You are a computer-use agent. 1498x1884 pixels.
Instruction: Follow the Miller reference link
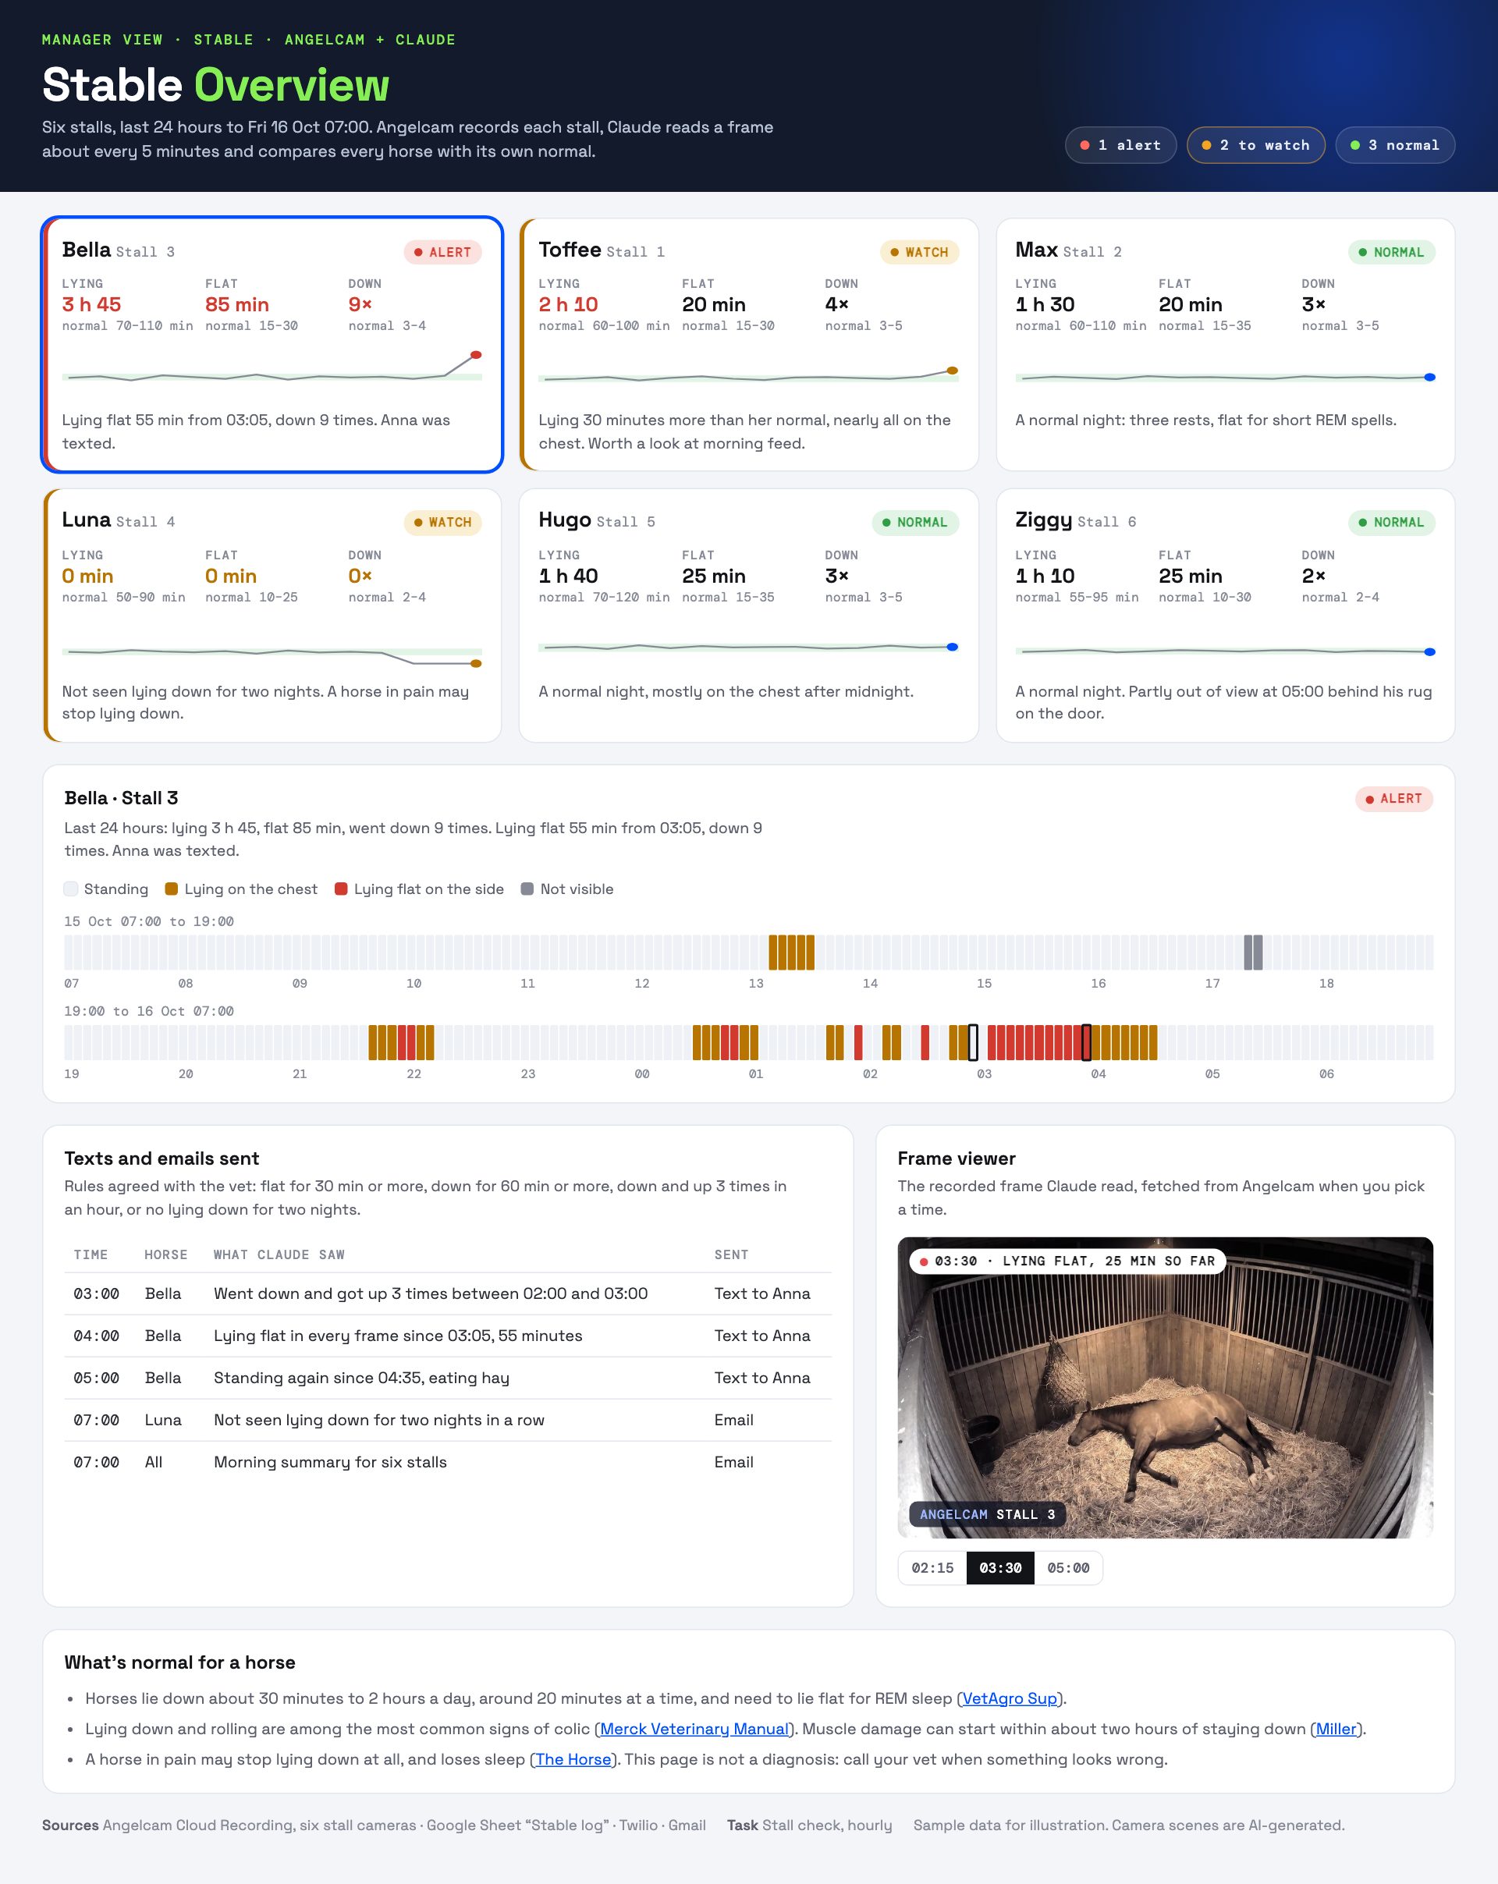(x=1336, y=1729)
